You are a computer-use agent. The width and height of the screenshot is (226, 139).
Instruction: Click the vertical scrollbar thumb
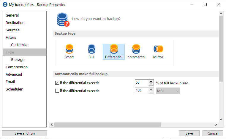tap(221, 49)
